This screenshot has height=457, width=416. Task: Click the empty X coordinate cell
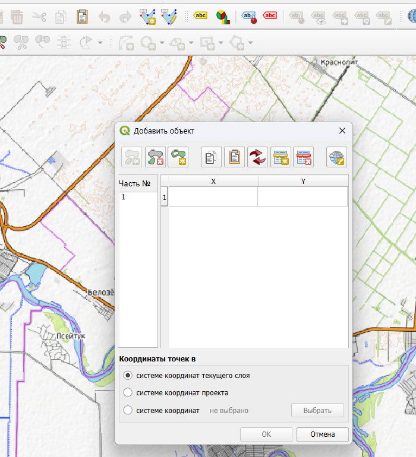pyautogui.click(x=213, y=197)
